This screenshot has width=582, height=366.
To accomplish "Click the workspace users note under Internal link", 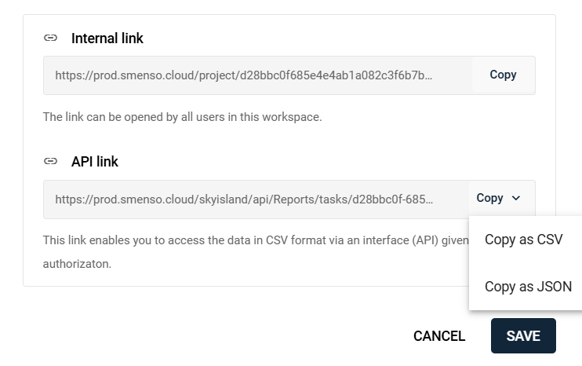I will pos(183,117).
